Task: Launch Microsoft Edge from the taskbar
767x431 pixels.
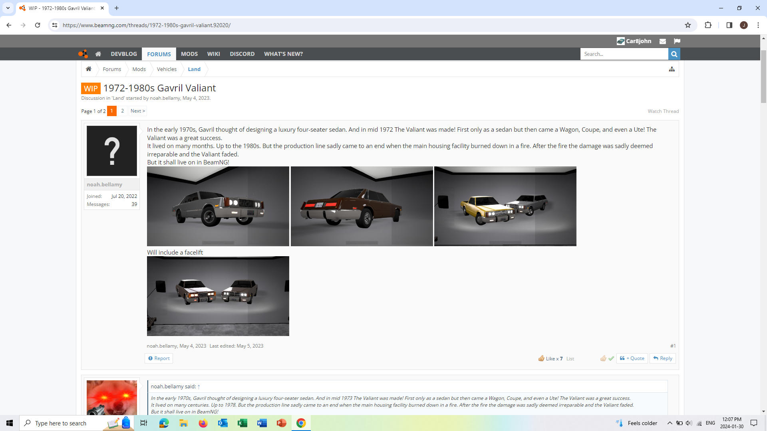Action: pos(164,423)
